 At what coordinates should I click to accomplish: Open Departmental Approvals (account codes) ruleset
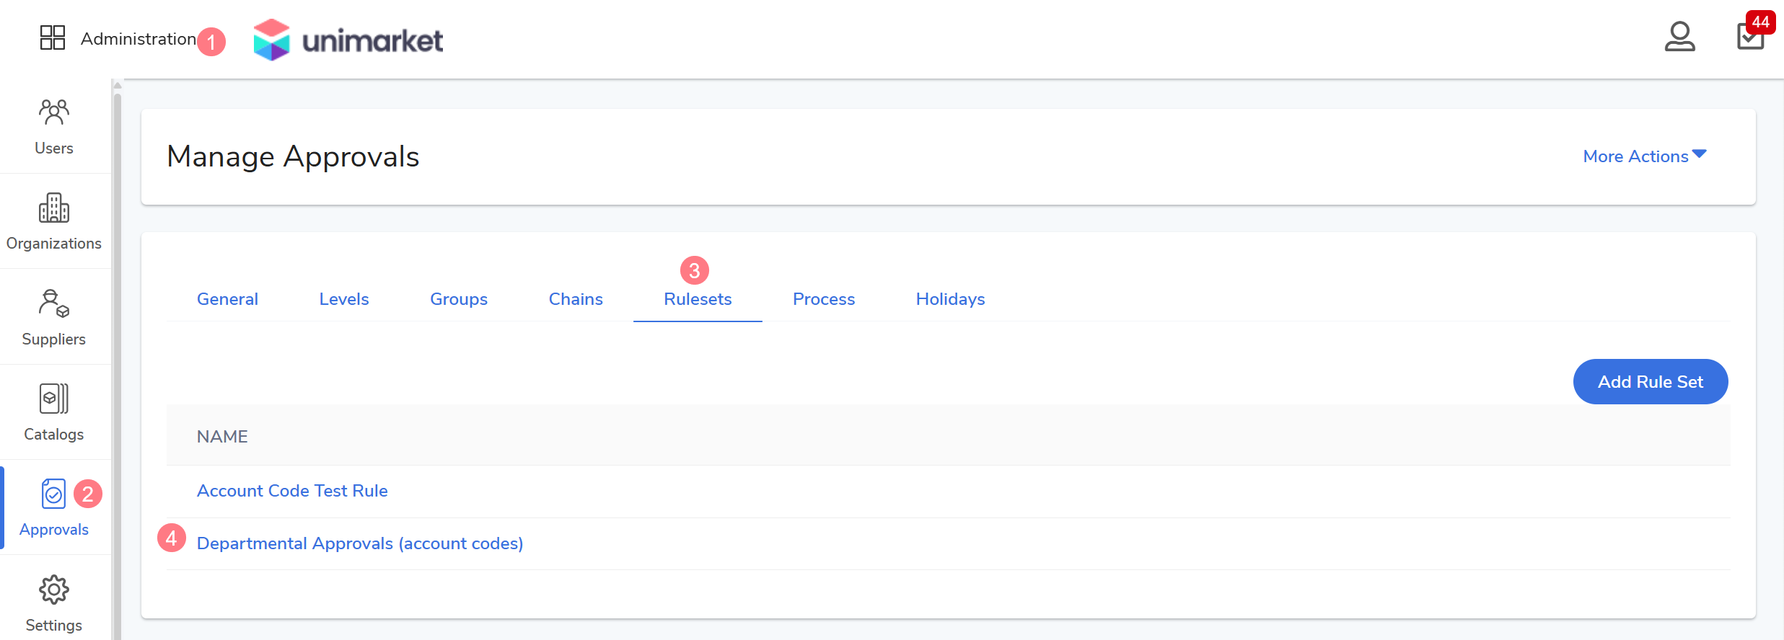point(360,543)
